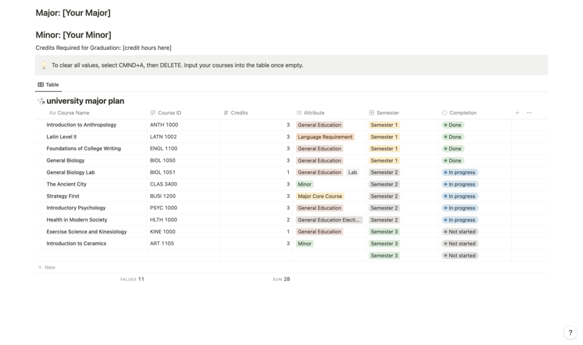Change Done status for General Biology
Viewport: 583px width, 345px height.
(452, 161)
